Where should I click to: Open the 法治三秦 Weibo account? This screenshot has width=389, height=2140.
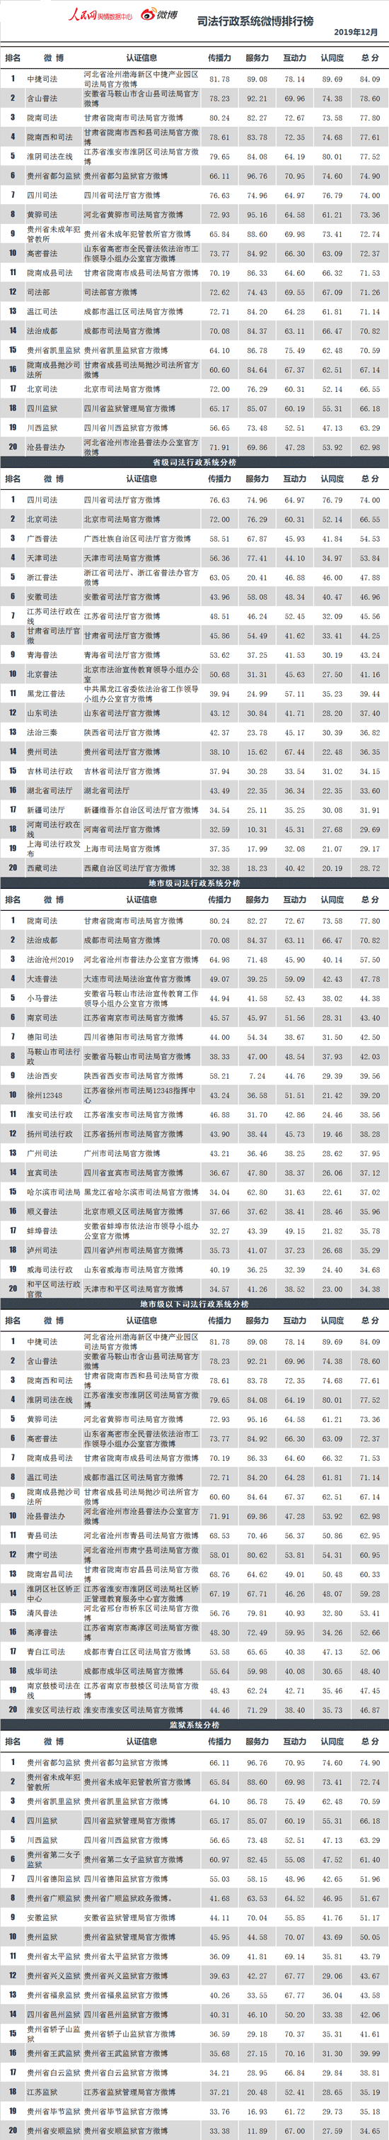pyautogui.click(x=42, y=733)
